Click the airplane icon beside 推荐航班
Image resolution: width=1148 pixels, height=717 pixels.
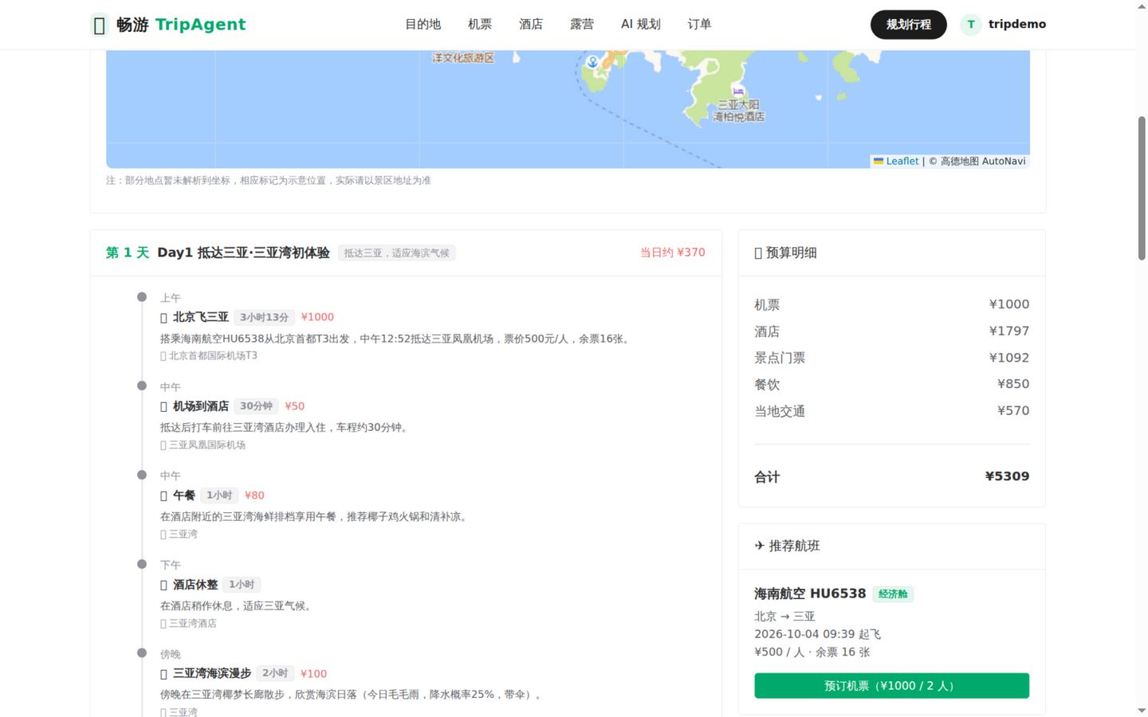coord(760,546)
